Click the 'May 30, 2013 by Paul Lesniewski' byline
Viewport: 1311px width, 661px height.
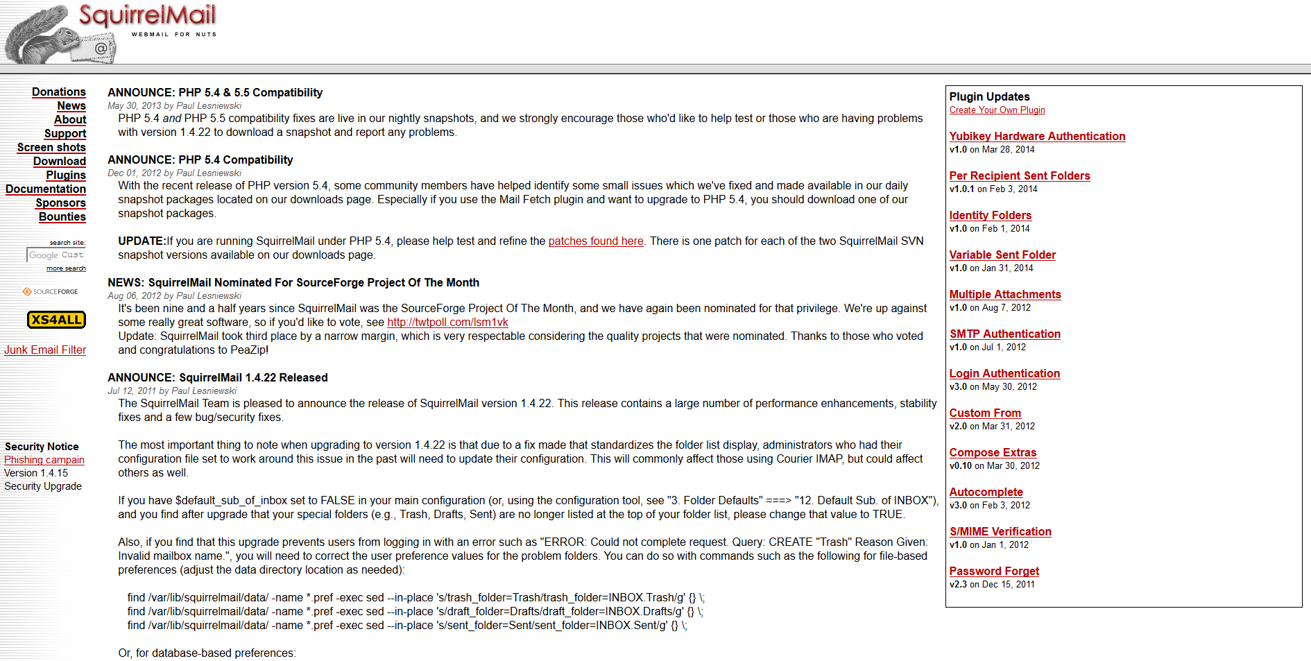click(174, 106)
